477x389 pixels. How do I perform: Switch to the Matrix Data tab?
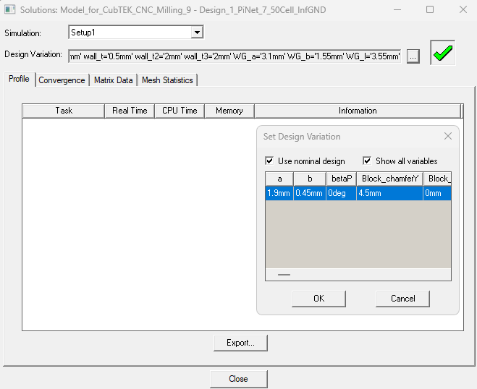113,80
